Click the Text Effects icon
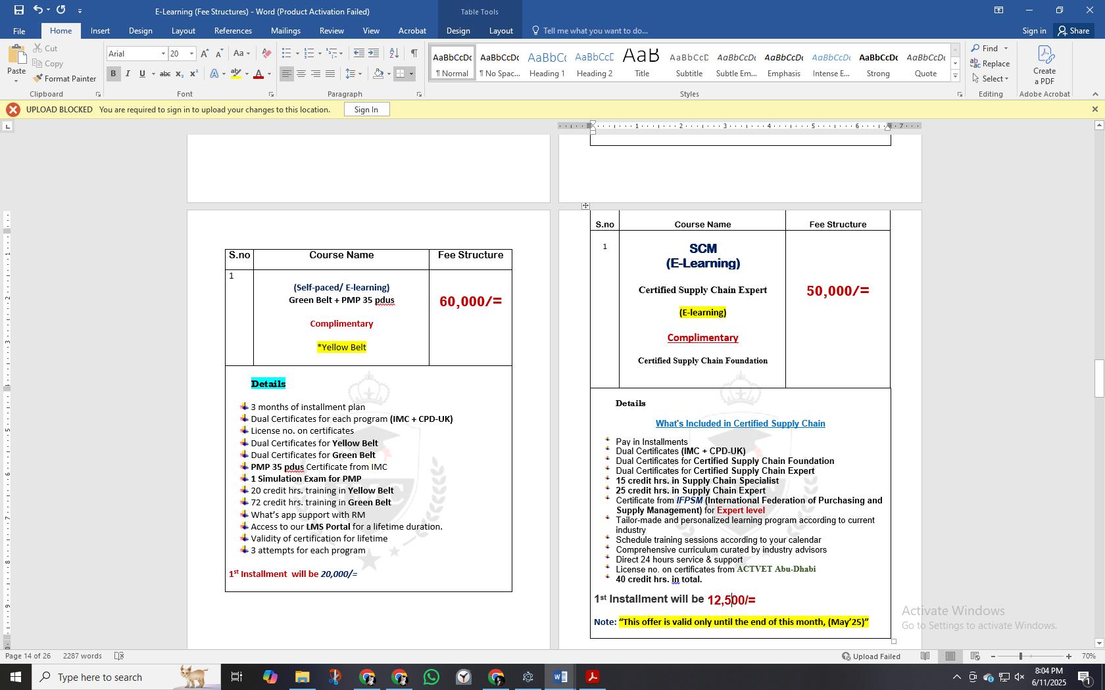This screenshot has height=690, width=1105. pyautogui.click(x=214, y=74)
